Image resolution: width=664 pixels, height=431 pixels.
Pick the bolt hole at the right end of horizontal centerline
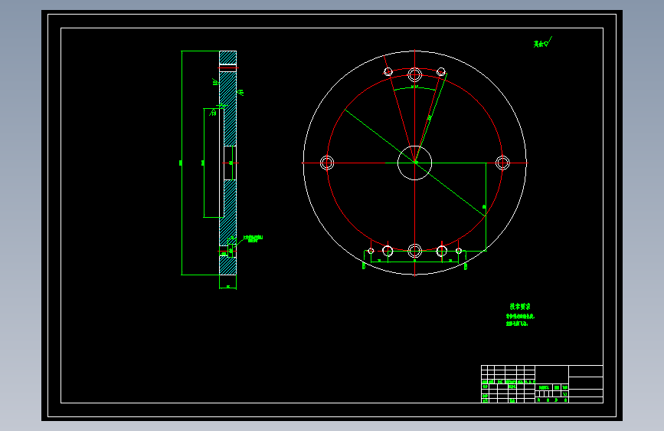[502, 163]
